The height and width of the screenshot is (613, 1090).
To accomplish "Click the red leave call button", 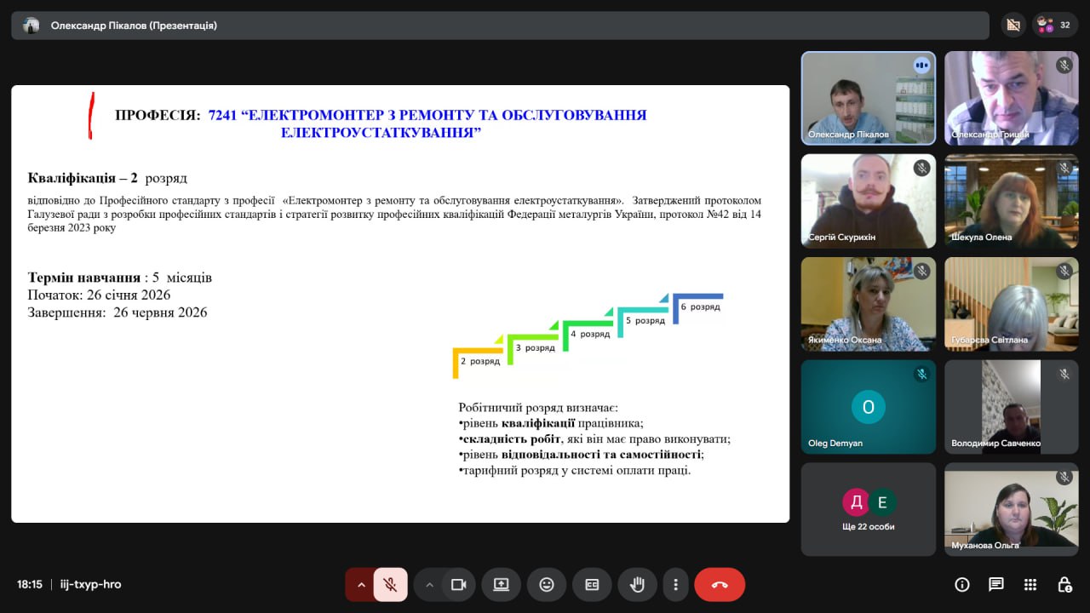I will coord(720,585).
